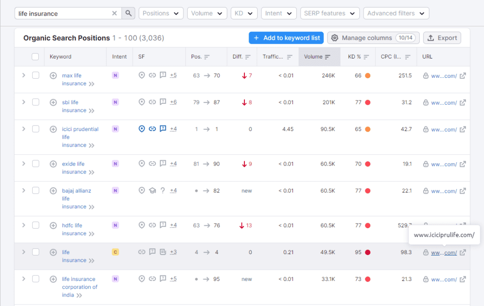This screenshot has height=306, width=484.
Task: Expand the max life insurance row
Action: point(24,75)
